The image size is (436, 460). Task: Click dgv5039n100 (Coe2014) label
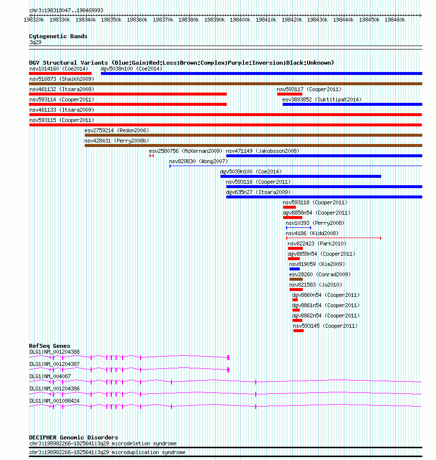coord(251,171)
